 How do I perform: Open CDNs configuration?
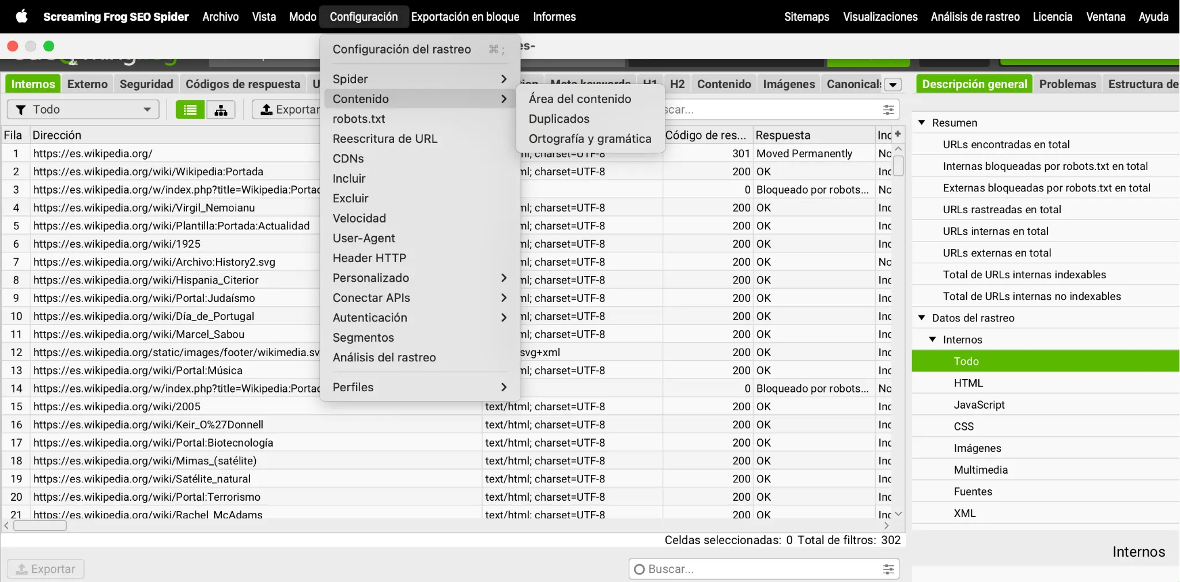tap(420, 158)
